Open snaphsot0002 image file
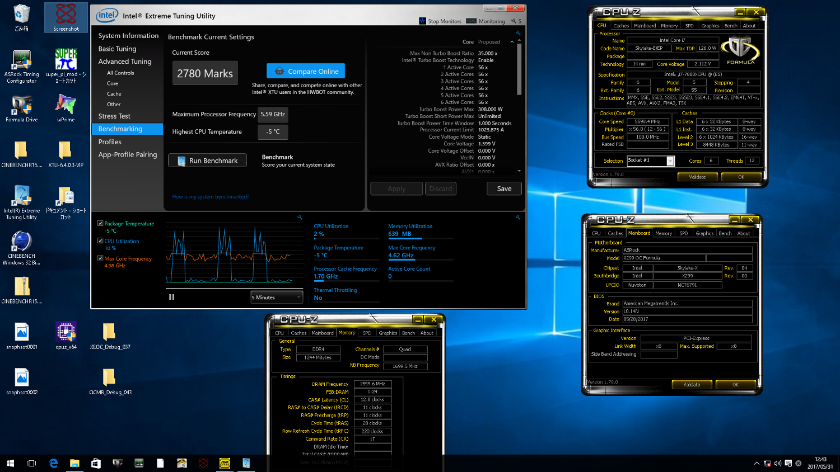The height and width of the screenshot is (472, 840). point(21,381)
